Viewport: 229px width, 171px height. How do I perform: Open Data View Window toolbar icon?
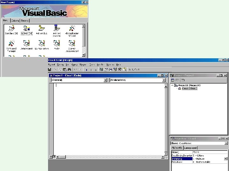click(125, 69)
